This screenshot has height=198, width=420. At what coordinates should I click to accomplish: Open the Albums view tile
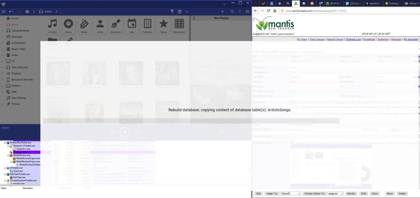click(68, 26)
